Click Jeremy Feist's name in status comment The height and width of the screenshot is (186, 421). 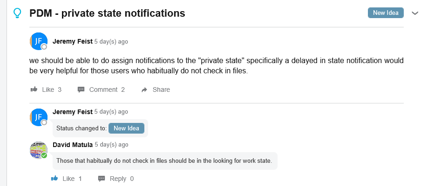(73, 112)
